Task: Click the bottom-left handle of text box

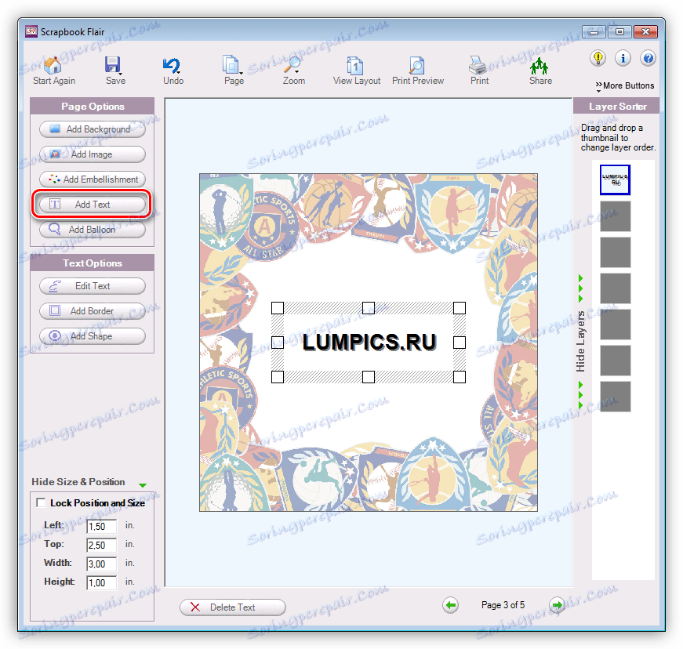Action: [x=278, y=377]
